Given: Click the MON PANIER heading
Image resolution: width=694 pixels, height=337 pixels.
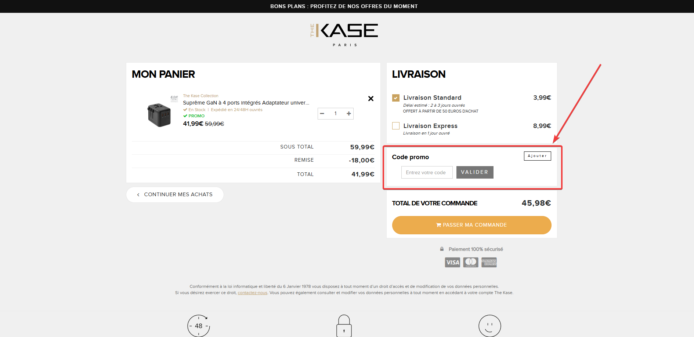Looking at the screenshot, I should 163,74.
